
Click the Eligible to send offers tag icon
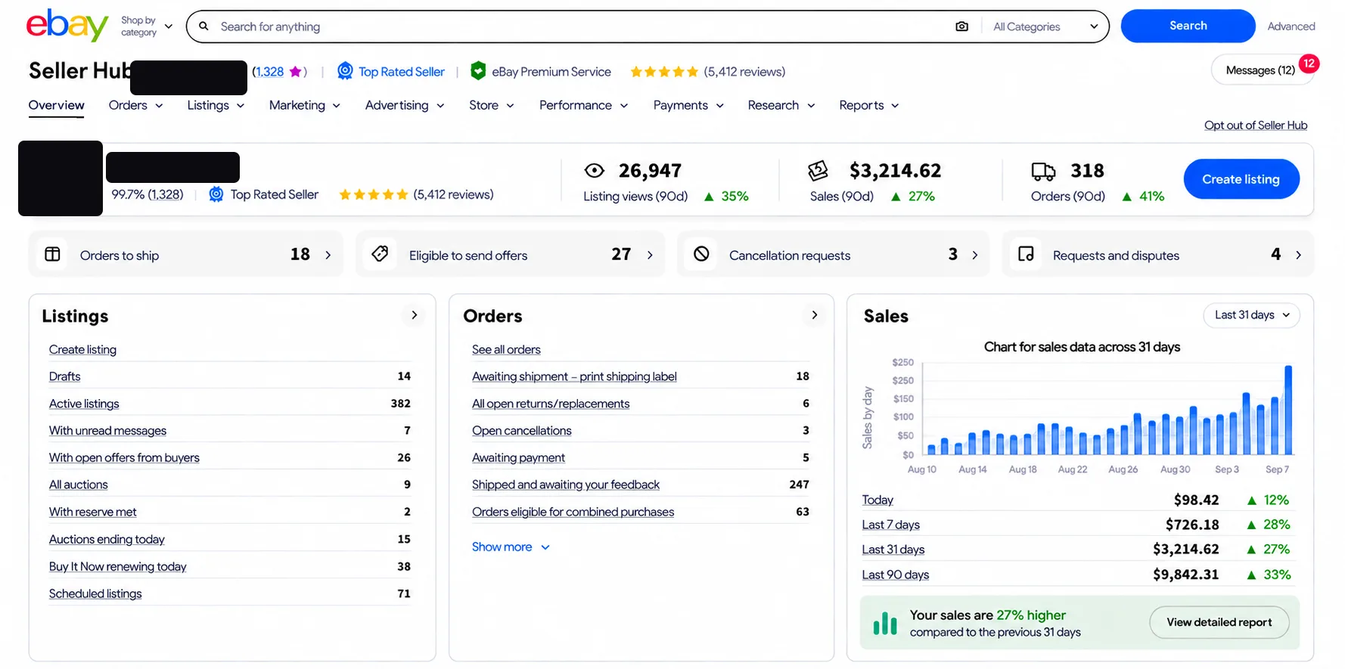(380, 254)
